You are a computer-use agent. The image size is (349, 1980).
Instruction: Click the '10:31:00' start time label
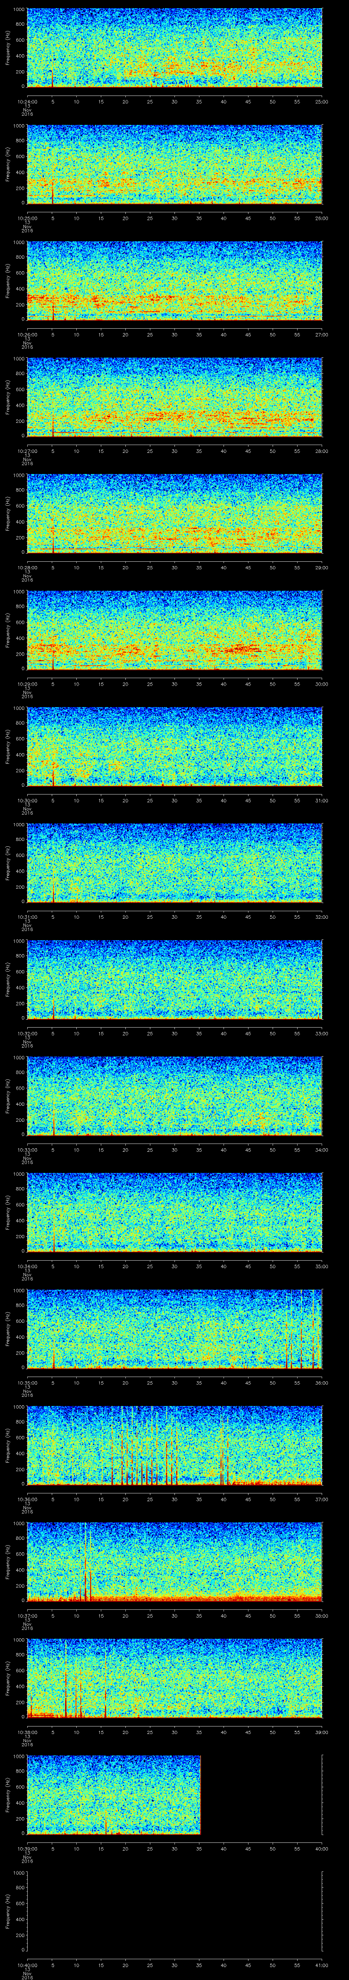[27, 917]
